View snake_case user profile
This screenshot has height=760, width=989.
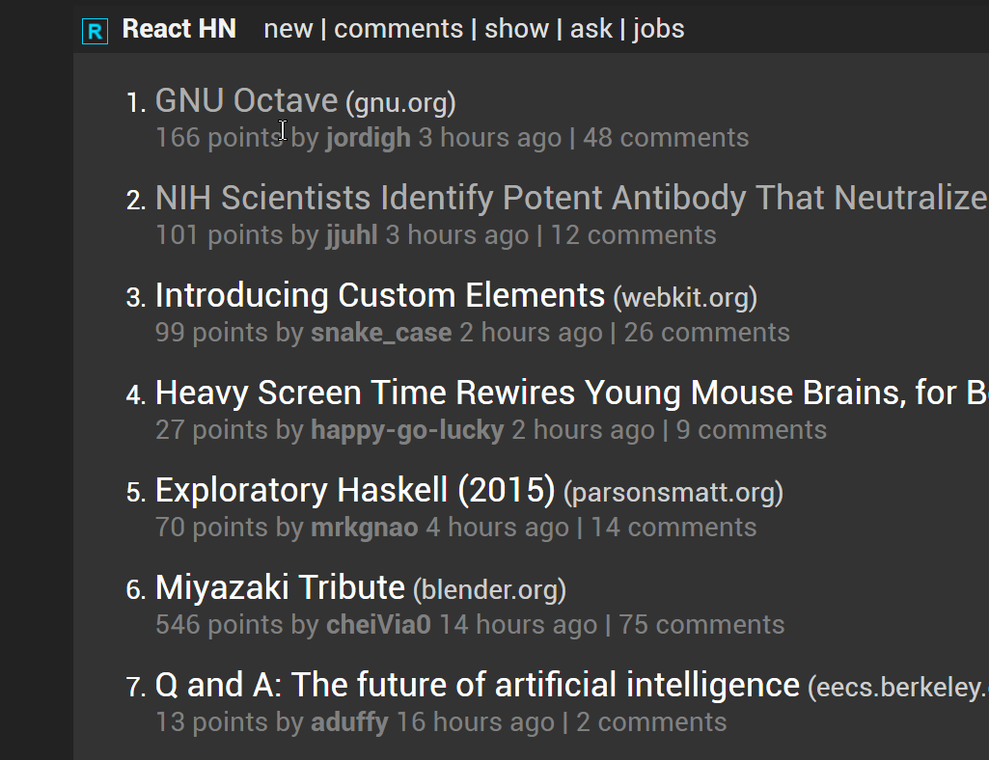coord(381,333)
